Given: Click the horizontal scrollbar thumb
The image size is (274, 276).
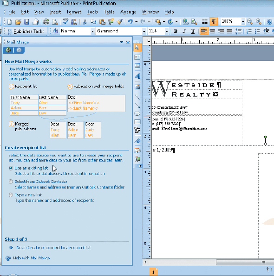Looking at the screenshot, I should click(245, 262).
